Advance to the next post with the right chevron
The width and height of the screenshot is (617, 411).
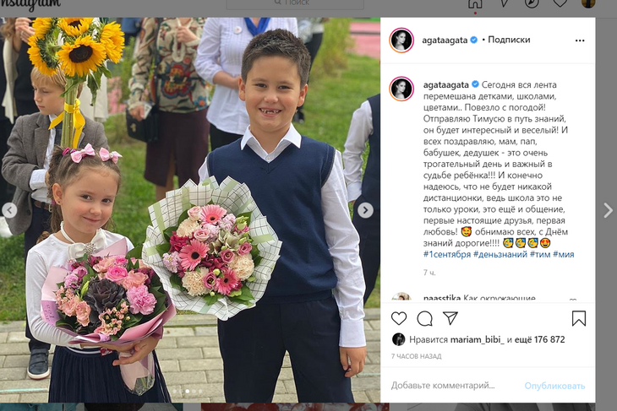pyautogui.click(x=608, y=210)
